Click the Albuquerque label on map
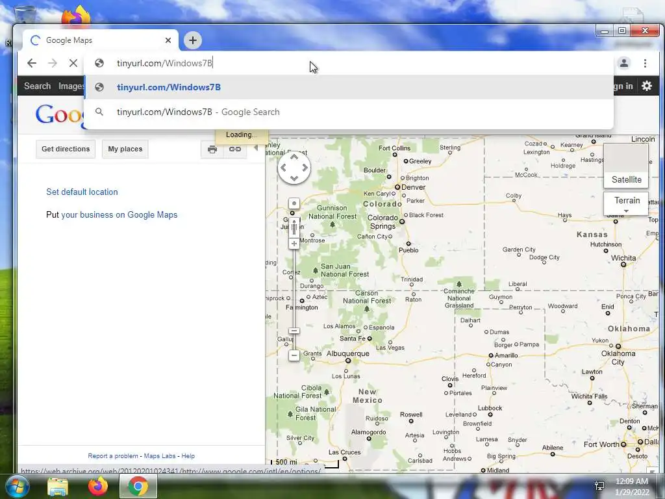665x499 pixels. [x=348, y=353]
